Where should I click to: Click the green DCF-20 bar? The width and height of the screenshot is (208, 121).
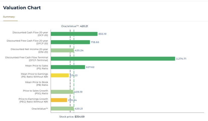coord(74,34)
